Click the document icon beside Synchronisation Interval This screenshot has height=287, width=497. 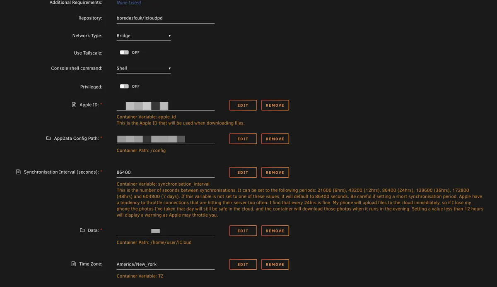coord(18,172)
